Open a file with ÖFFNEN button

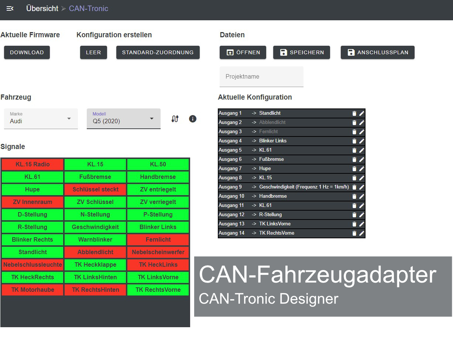pos(243,52)
